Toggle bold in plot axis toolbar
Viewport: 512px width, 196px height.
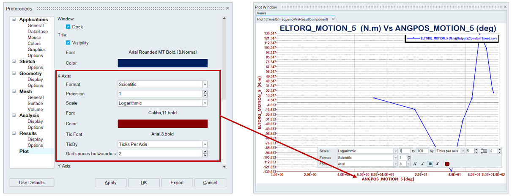[x=430, y=163]
